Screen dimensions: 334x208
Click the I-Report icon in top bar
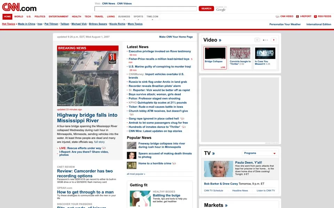click(297, 17)
